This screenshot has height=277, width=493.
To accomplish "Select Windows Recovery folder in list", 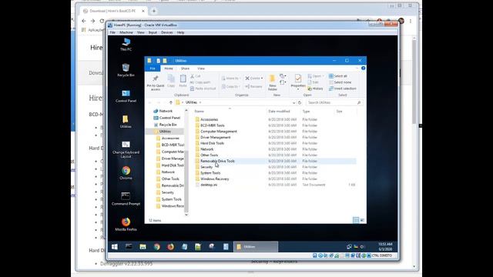I will pyautogui.click(x=214, y=179).
